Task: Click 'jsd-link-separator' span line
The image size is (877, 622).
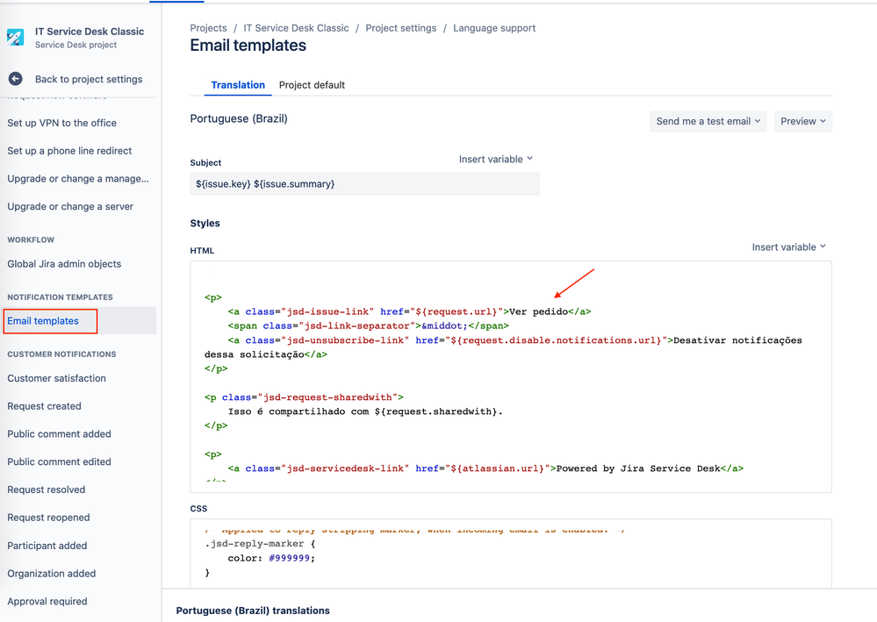Action: [x=368, y=325]
